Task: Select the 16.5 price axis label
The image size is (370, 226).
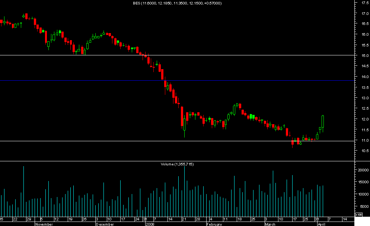Action: point(365,23)
